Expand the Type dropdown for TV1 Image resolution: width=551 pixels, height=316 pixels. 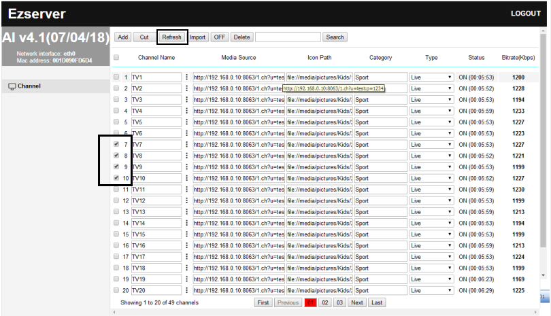click(x=431, y=77)
